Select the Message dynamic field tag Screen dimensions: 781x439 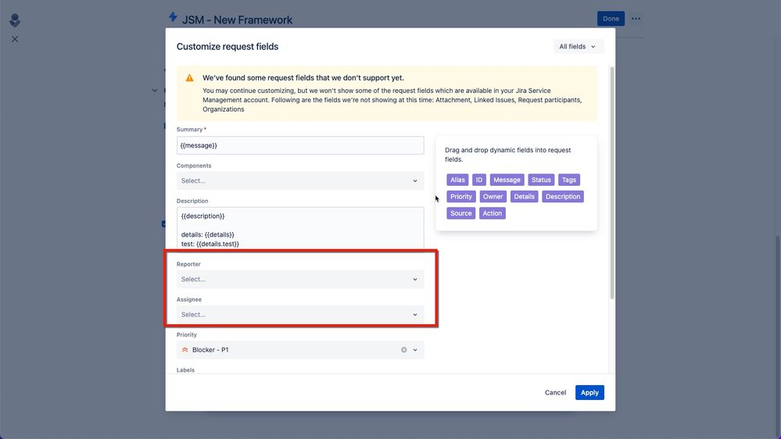point(507,180)
